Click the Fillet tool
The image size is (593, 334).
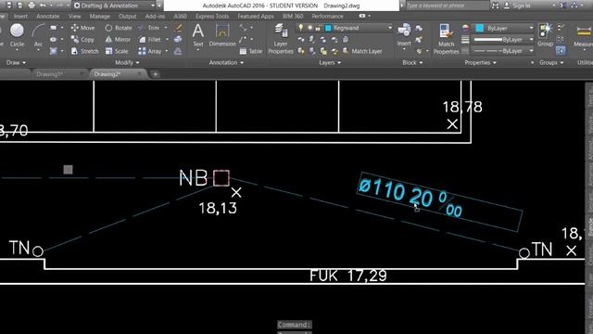(150, 39)
